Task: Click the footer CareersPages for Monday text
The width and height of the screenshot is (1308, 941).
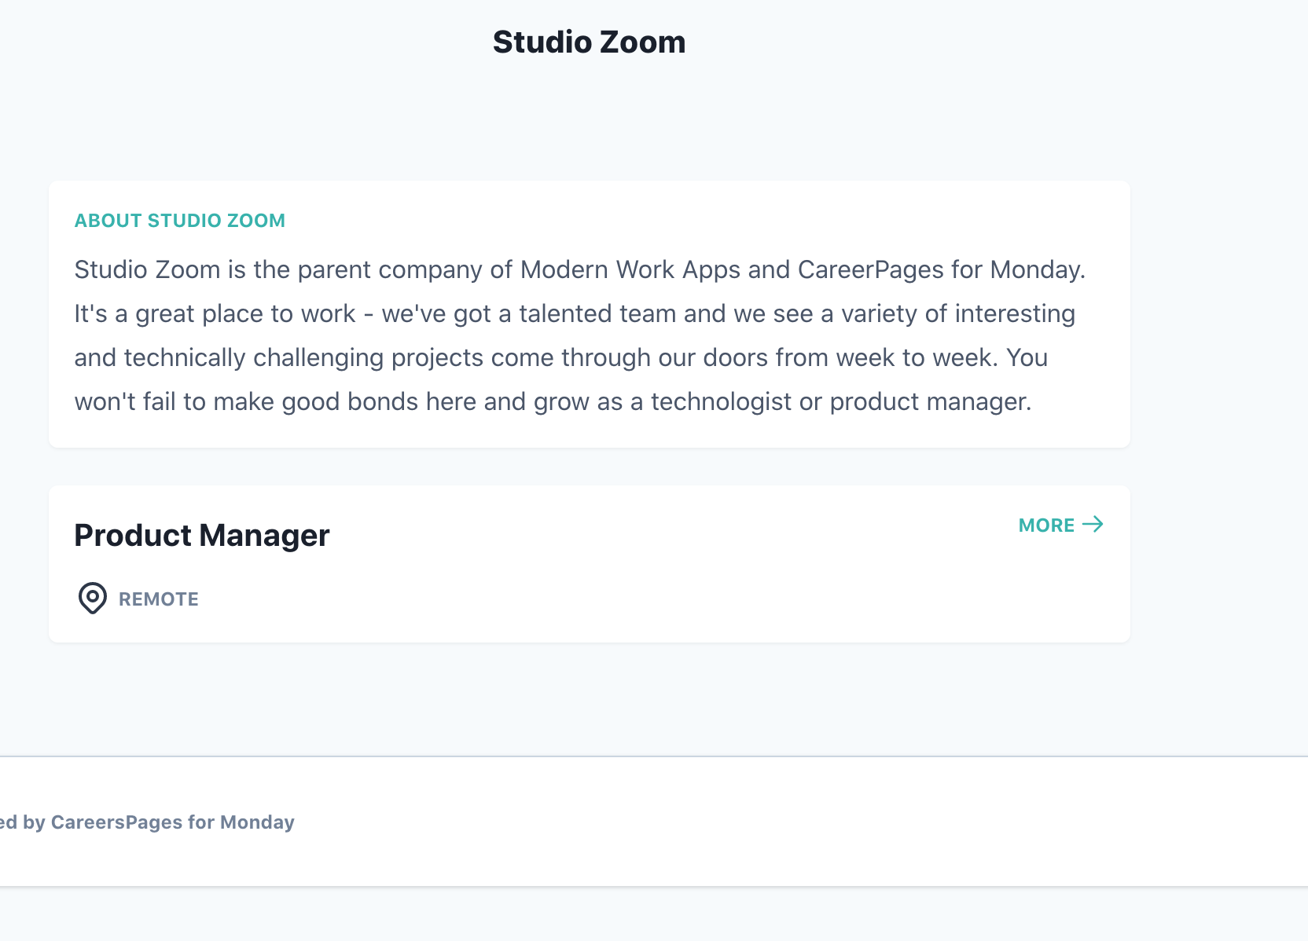Action: [172, 822]
